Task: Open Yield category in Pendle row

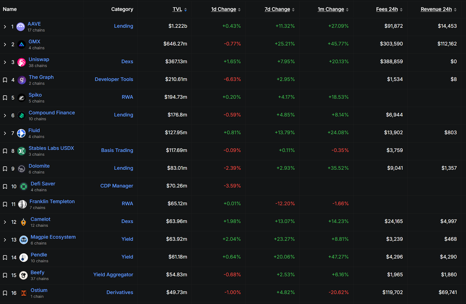Action: pyautogui.click(x=127, y=257)
